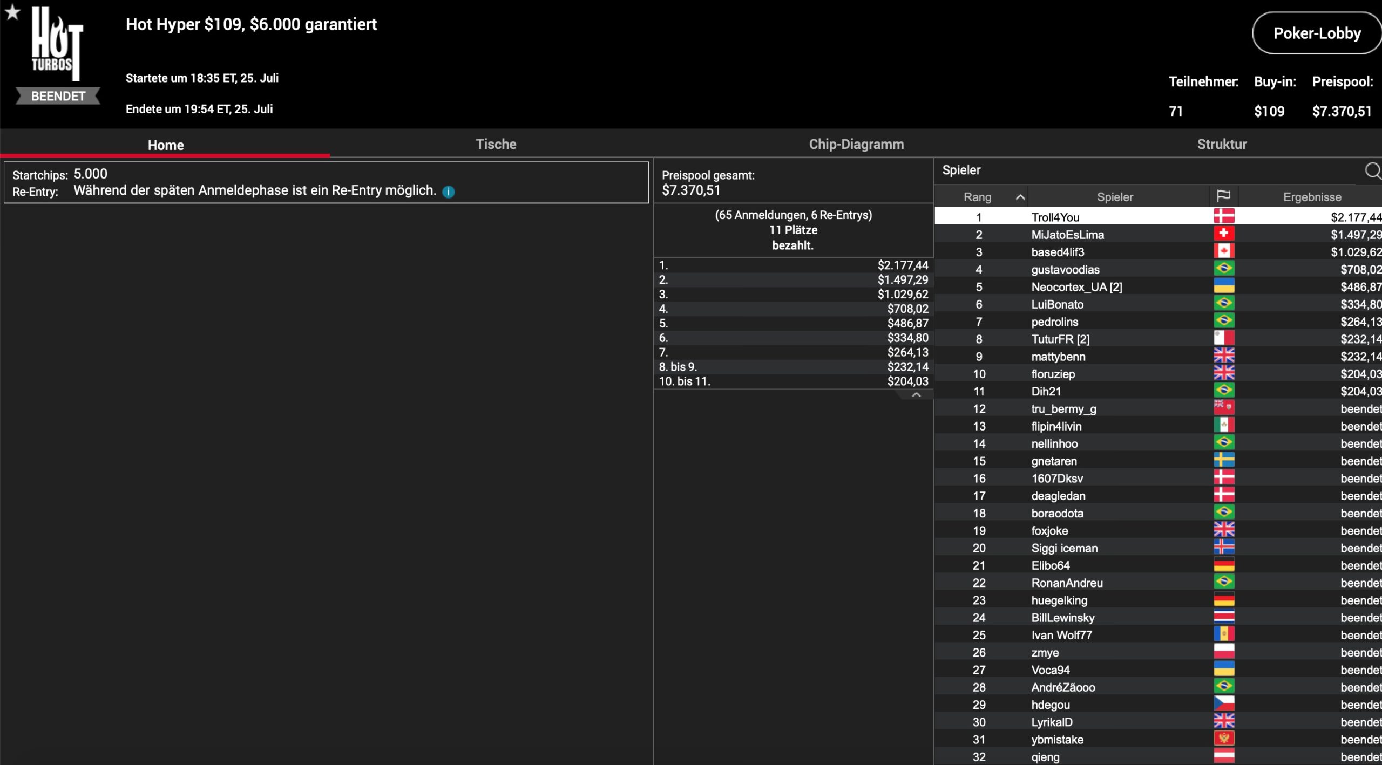The height and width of the screenshot is (765, 1382).
Task: Click first place payout row
Action: [792, 265]
